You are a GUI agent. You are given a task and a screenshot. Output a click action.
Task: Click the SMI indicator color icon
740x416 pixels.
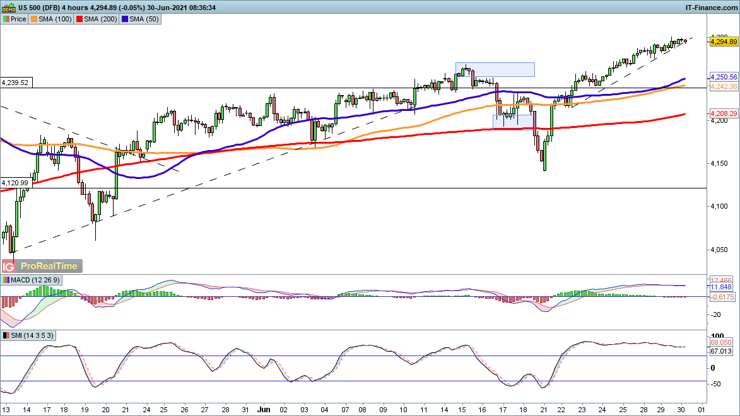pos(6,335)
